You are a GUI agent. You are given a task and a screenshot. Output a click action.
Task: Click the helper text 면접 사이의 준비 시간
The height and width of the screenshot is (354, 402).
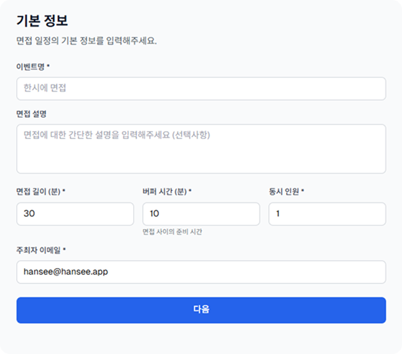click(x=172, y=232)
